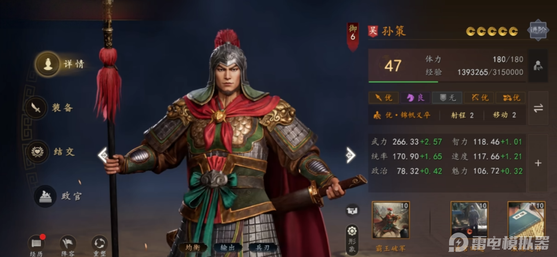Viewport: 557px width, 257px height.
Task: Tap the 进阶 advance button
Action: point(538,31)
